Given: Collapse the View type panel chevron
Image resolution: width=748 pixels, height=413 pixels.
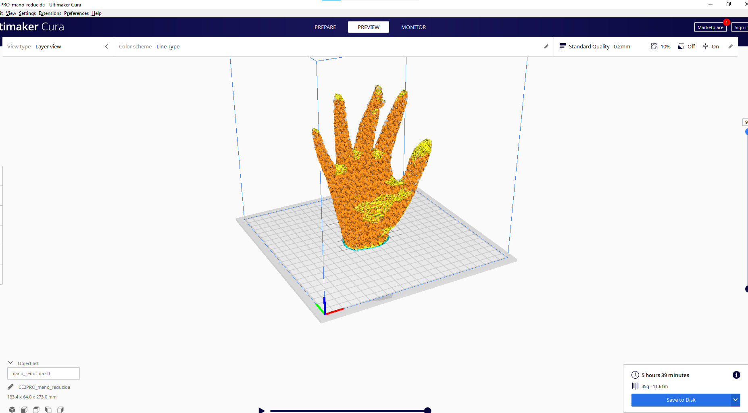Looking at the screenshot, I should pyautogui.click(x=106, y=46).
